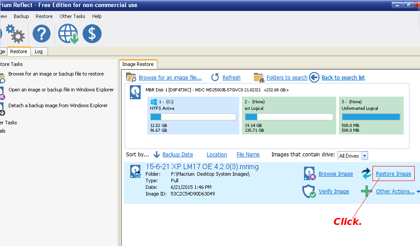
Task: Click the globe download updates icon
Action: pos(67,34)
